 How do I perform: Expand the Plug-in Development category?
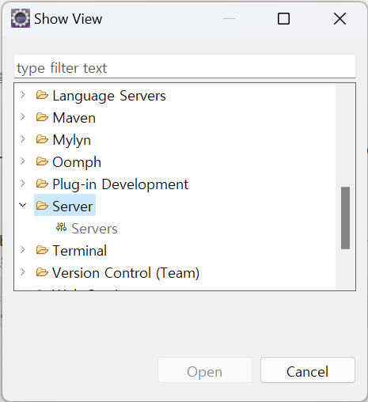23,184
